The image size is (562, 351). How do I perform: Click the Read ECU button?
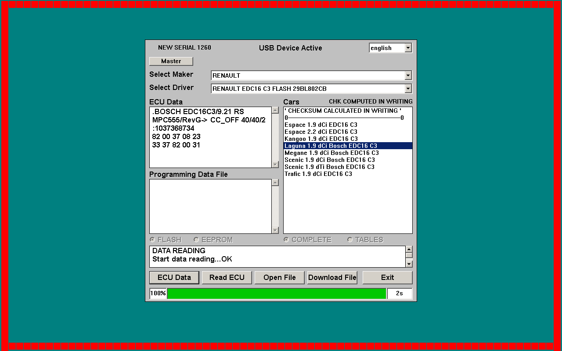click(227, 277)
